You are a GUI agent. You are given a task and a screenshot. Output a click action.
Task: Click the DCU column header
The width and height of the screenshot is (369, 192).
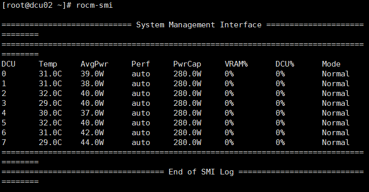[x=8, y=64]
